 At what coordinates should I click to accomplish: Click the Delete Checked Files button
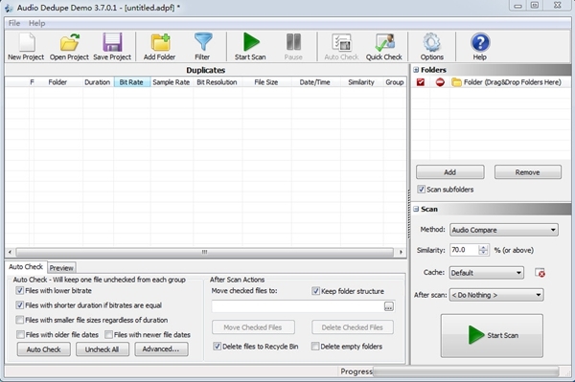tap(353, 327)
